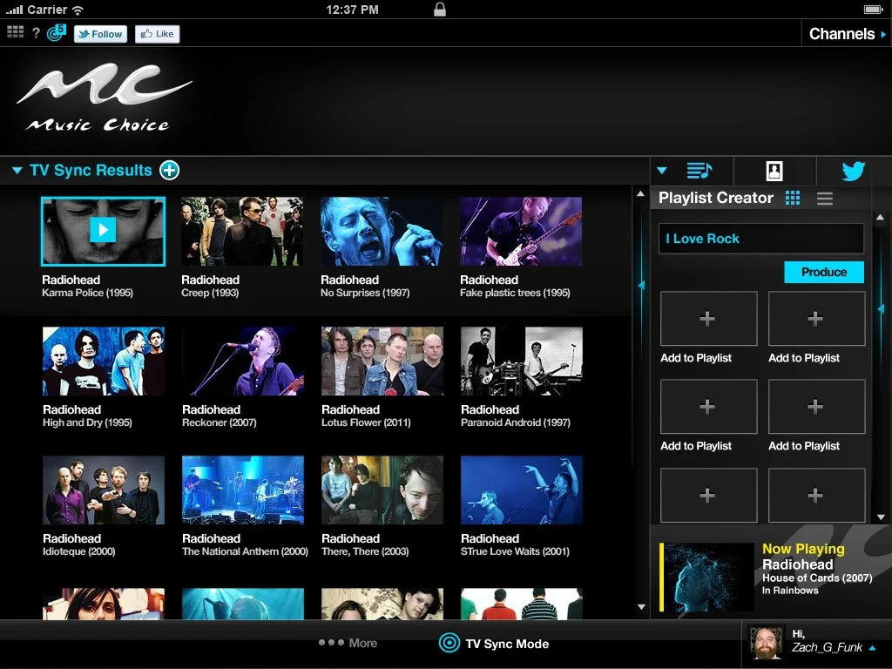Open the Channels menu
Viewport: 892px width, 669px height.
click(x=847, y=34)
